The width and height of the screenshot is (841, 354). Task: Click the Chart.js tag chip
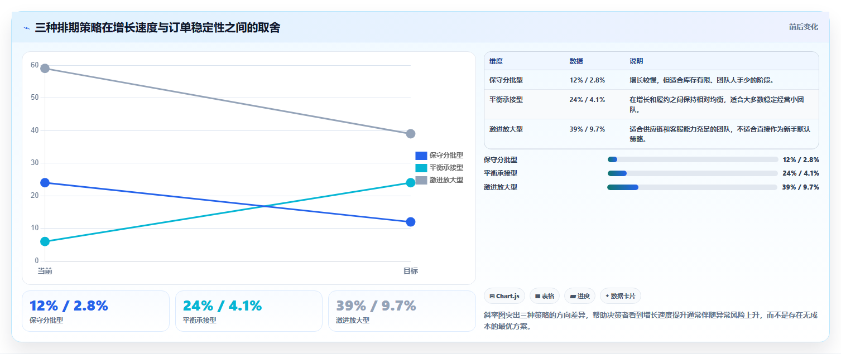(504, 296)
